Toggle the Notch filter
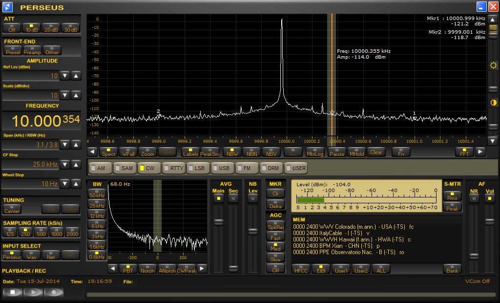 [147, 269]
